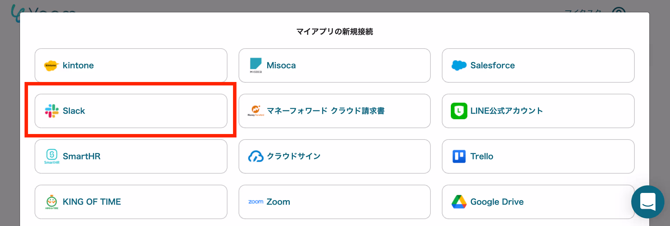670x226 pixels.
Task: Click the SmartHR logo icon
Action: coord(52,156)
